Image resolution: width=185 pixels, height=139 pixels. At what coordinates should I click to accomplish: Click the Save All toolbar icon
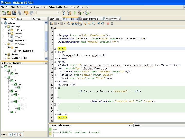coord(20,13)
